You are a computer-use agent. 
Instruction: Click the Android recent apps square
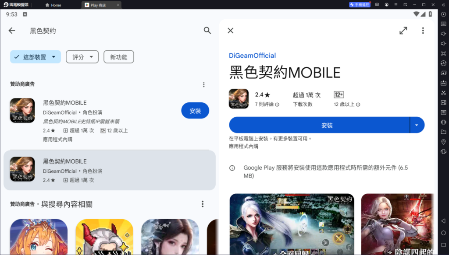pyautogui.click(x=444, y=245)
